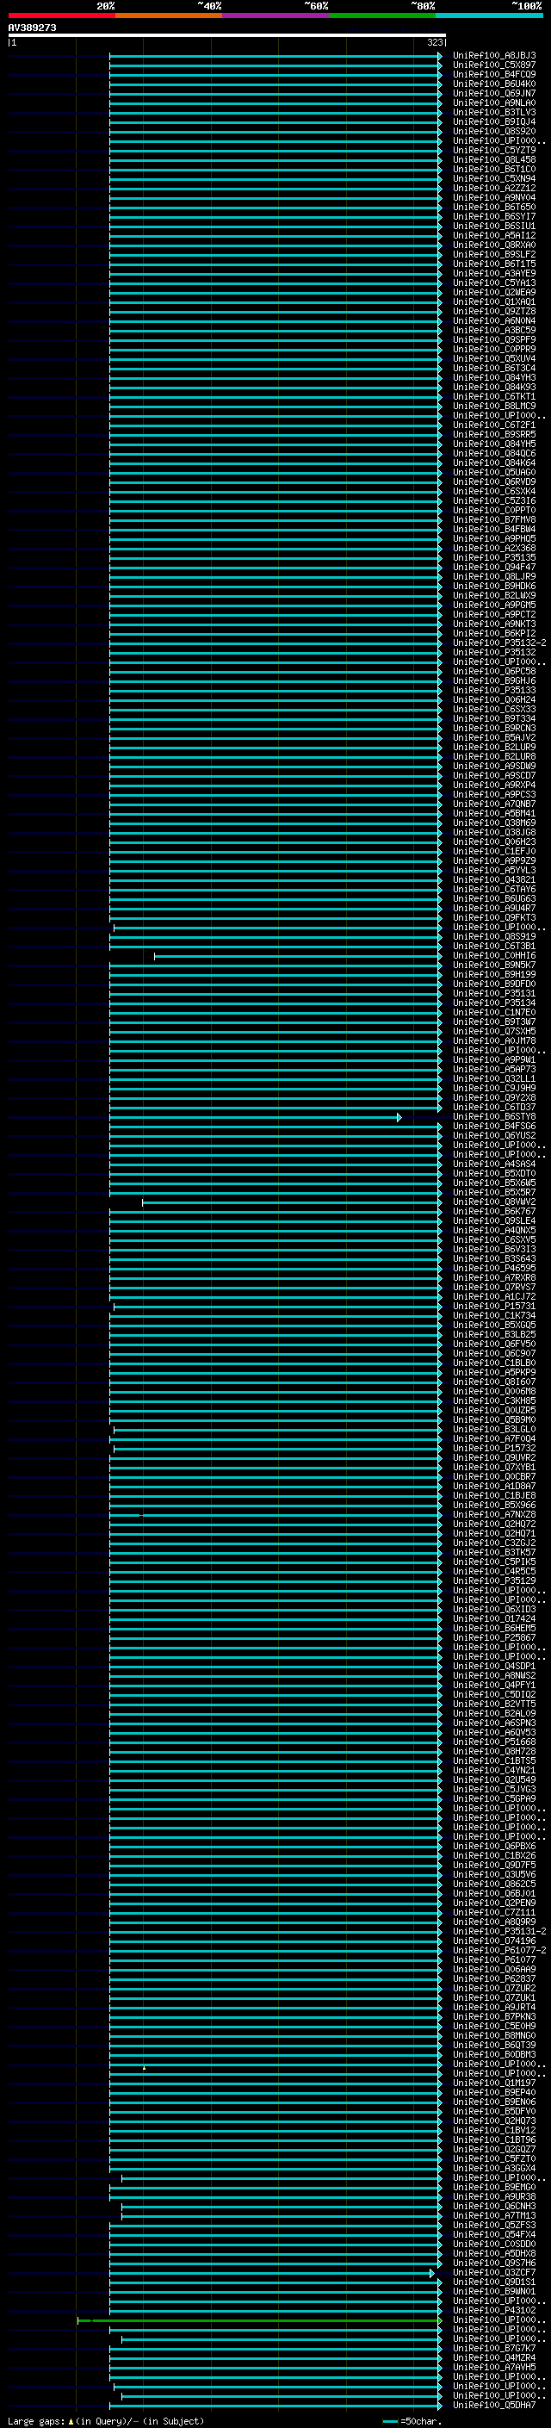Click the query name AV389273

(32, 28)
